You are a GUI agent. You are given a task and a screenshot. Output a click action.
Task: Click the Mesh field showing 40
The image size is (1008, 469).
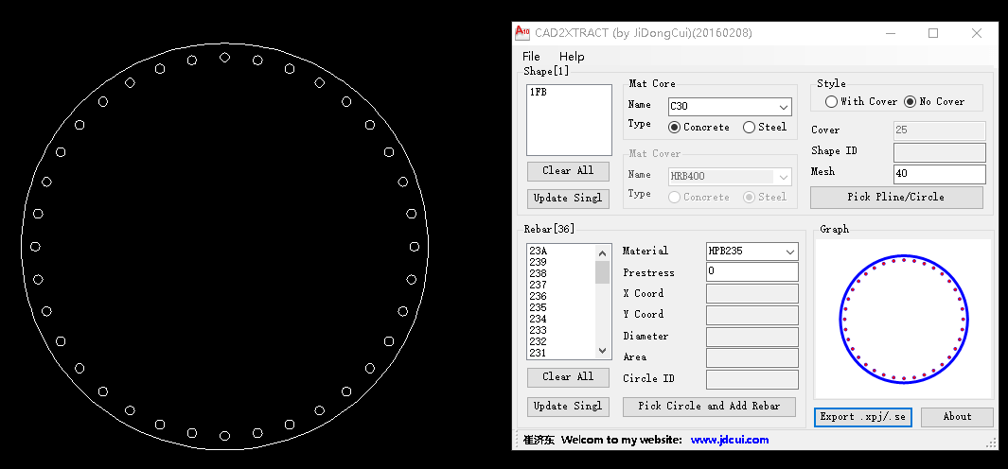pyautogui.click(x=939, y=173)
